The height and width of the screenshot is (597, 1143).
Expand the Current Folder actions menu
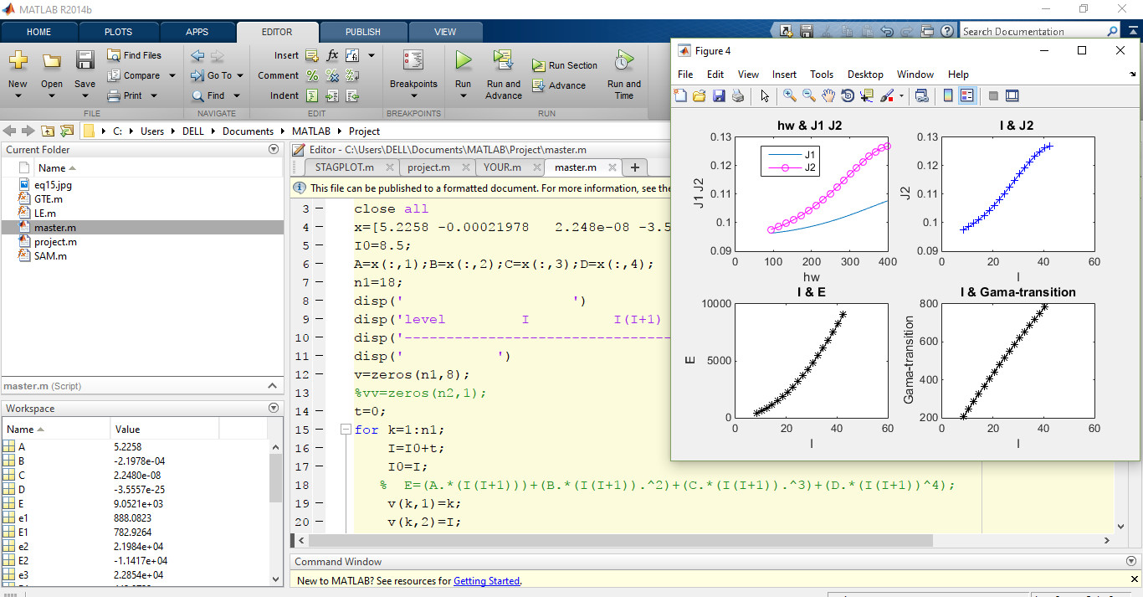(x=274, y=148)
